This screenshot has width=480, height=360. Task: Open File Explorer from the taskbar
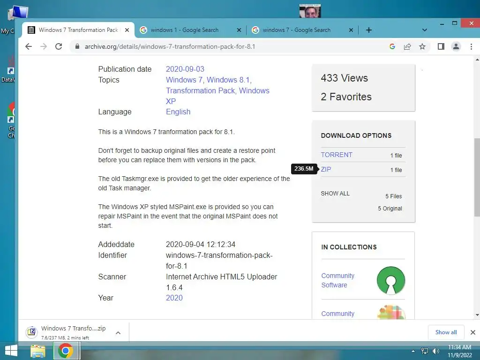point(38,351)
